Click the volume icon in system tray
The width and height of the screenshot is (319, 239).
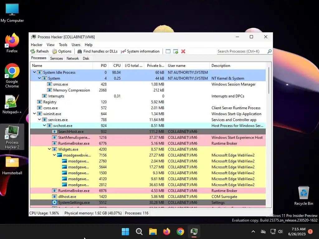(280, 232)
